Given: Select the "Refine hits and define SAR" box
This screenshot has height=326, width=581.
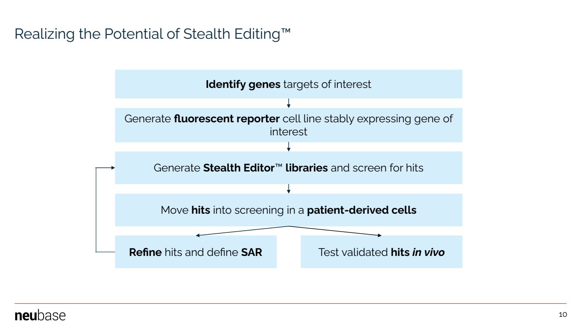Looking at the screenshot, I should pos(196,252).
